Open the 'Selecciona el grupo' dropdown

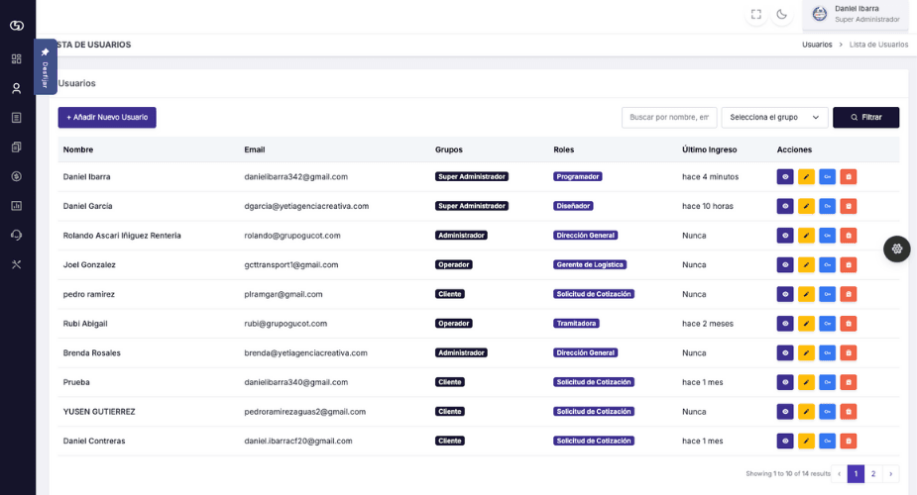tap(774, 117)
